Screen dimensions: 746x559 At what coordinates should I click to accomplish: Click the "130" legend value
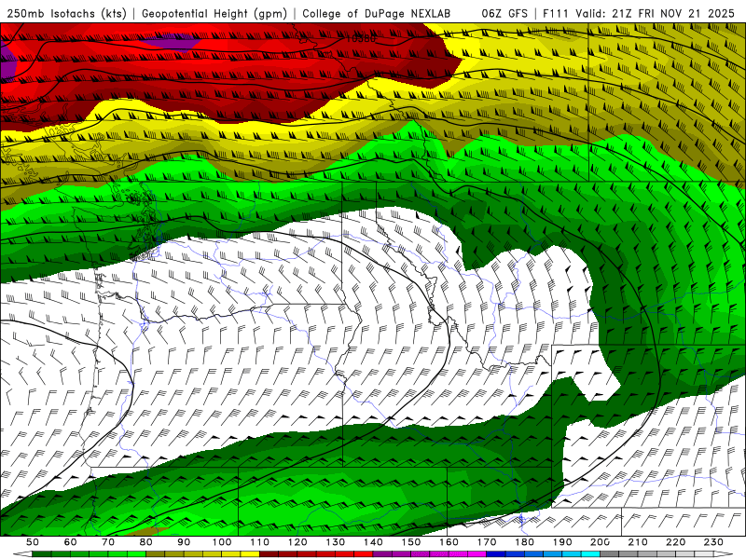coord(336,542)
